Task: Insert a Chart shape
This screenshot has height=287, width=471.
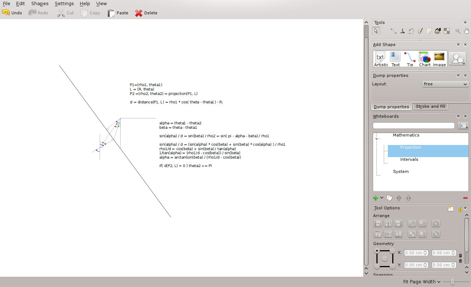Action: point(425,59)
